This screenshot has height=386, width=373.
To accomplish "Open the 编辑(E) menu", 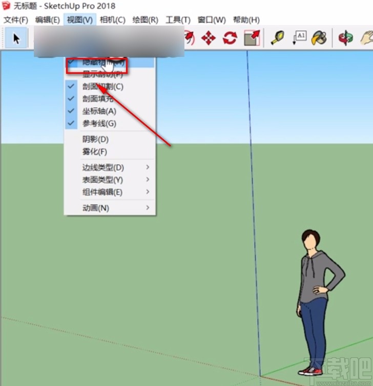I will (x=48, y=19).
